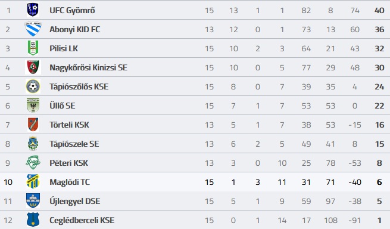Open the Ceglédberceli KSE team link

pyautogui.click(x=82, y=220)
